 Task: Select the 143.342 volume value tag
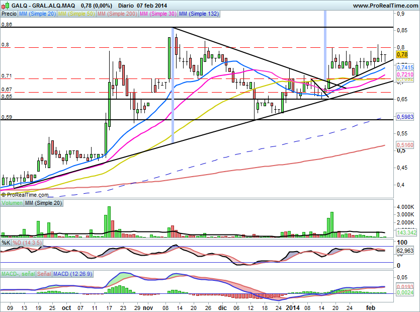coord(406,232)
